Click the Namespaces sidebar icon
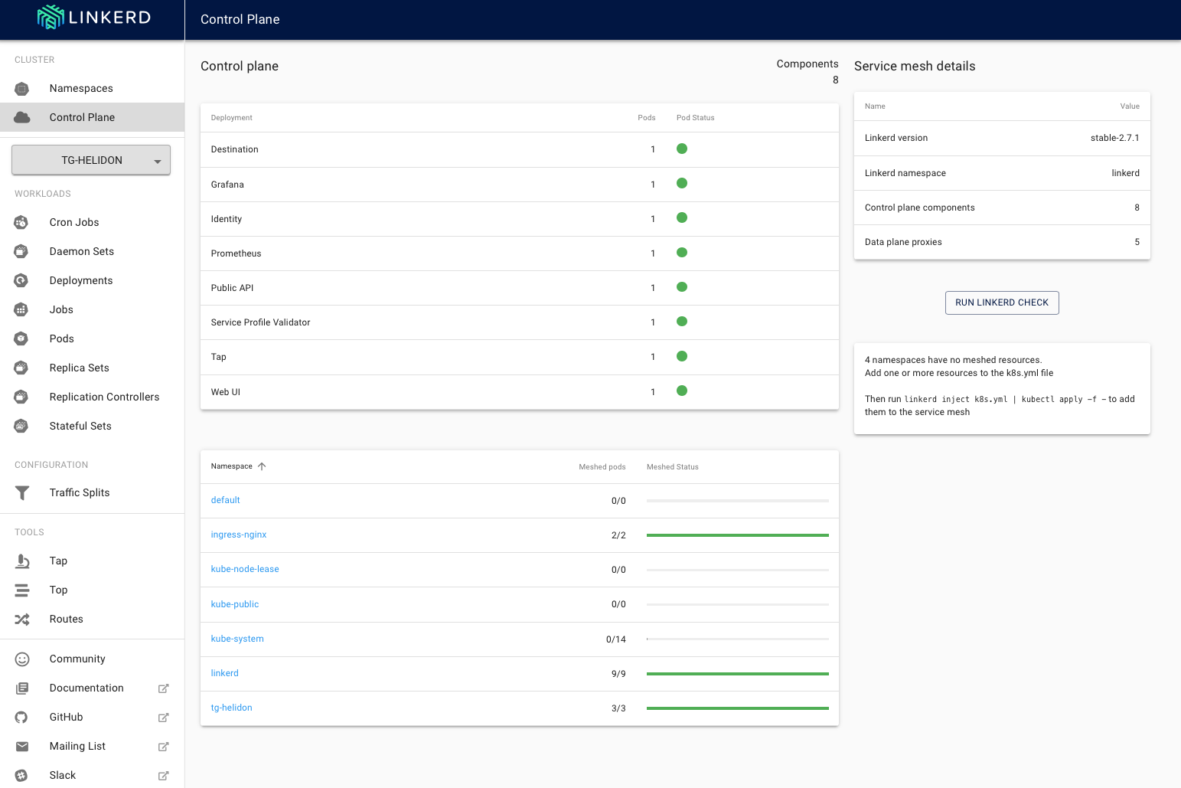The height and width of the screenshot is (788, 1181). [x=22, y=89]
